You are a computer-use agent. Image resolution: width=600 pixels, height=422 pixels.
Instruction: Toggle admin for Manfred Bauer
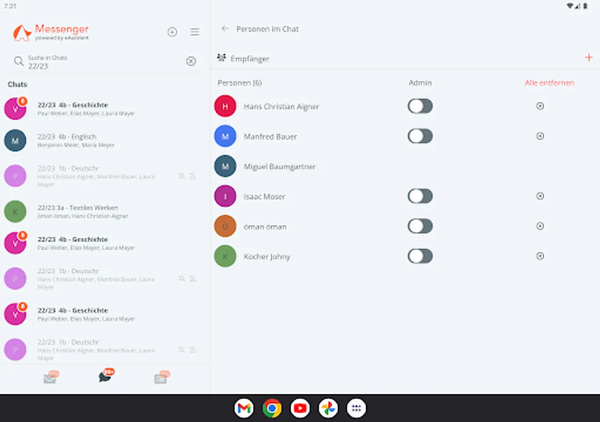[420, 136]
